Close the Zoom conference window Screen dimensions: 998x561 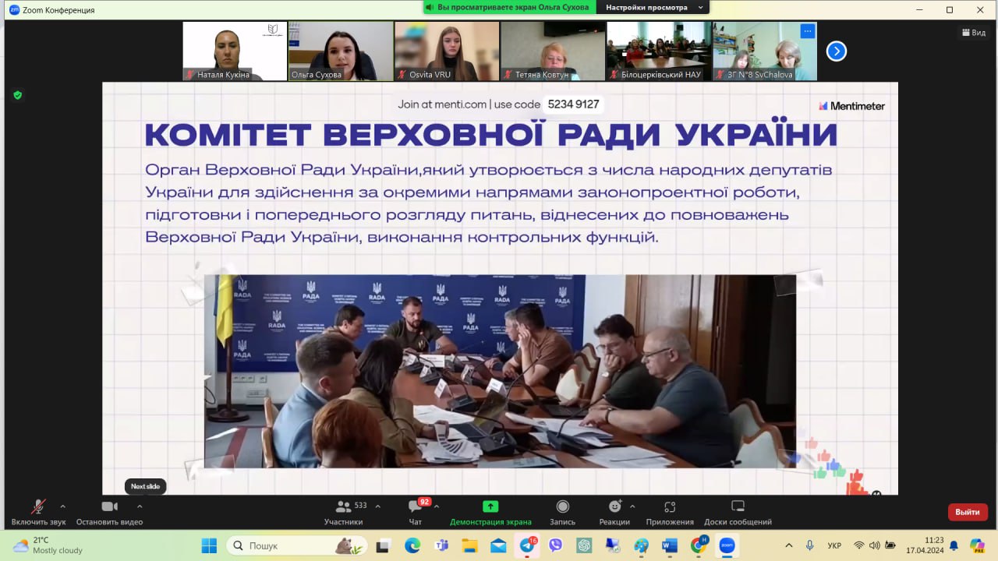click(x=980, y=10)
